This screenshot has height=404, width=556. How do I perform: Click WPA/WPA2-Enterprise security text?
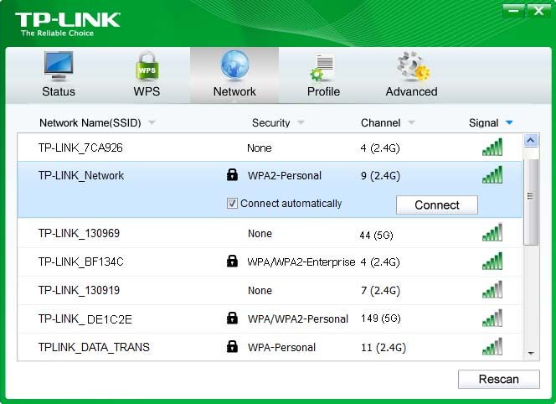click(x=301, y=262)
